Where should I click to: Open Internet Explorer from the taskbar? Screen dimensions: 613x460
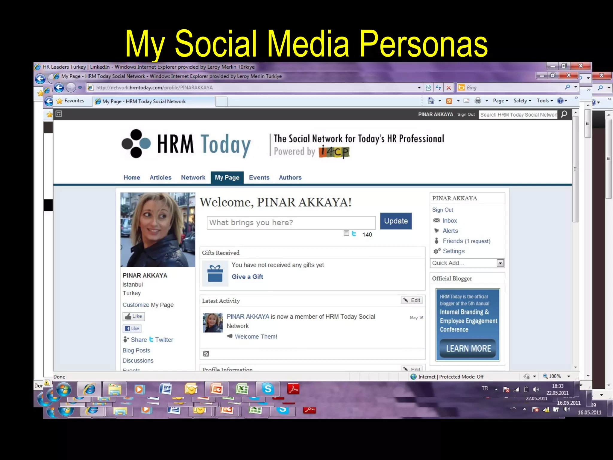(x=89, y=389)
